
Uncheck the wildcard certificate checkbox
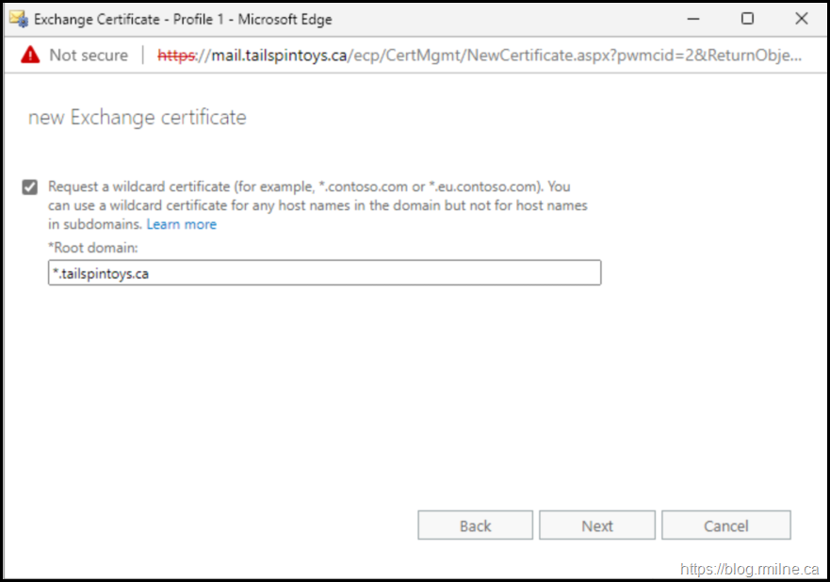pyautogui.click(x=30, y=187)
